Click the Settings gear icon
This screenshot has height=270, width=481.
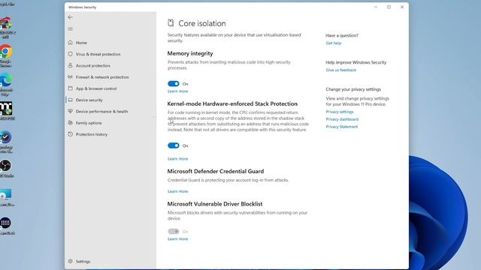click(70, 261)
